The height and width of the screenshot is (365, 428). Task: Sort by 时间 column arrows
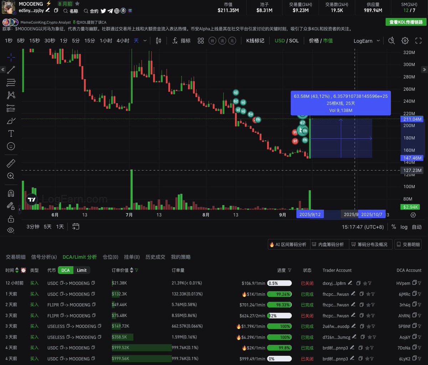tap(17, 270)
